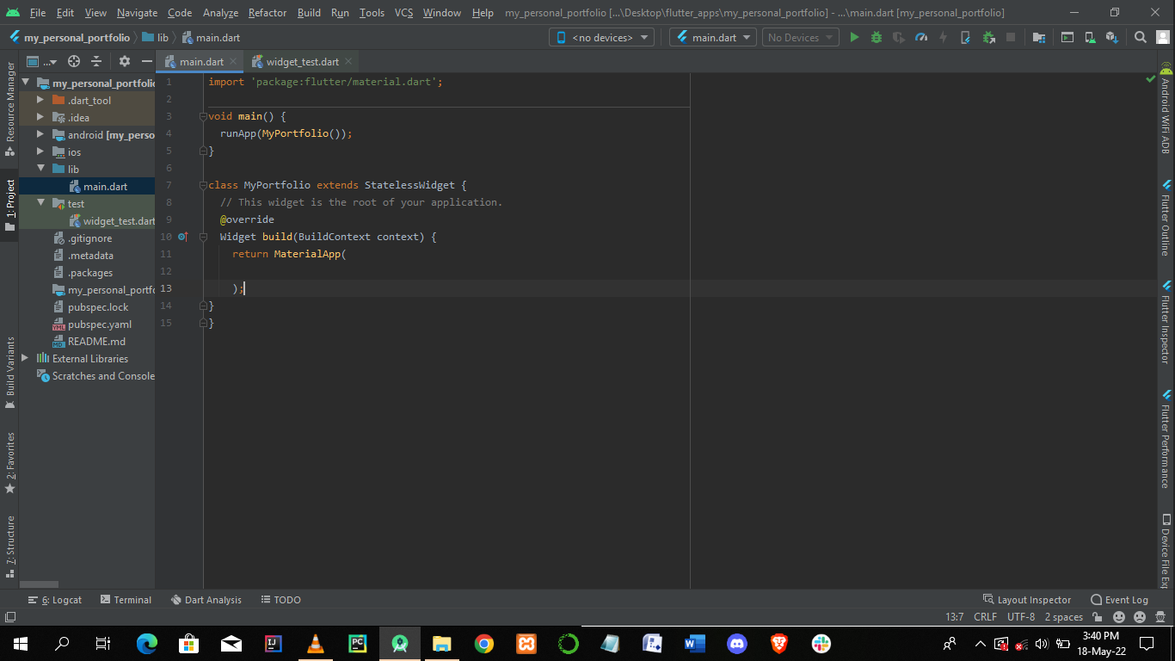Open the main.dart run configuration dropdown

pos(713,38)
